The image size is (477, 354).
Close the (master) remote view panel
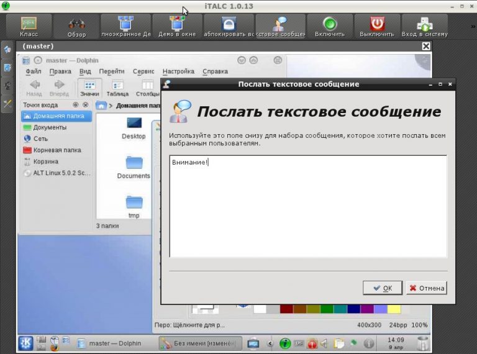click(x=426, y=46)
